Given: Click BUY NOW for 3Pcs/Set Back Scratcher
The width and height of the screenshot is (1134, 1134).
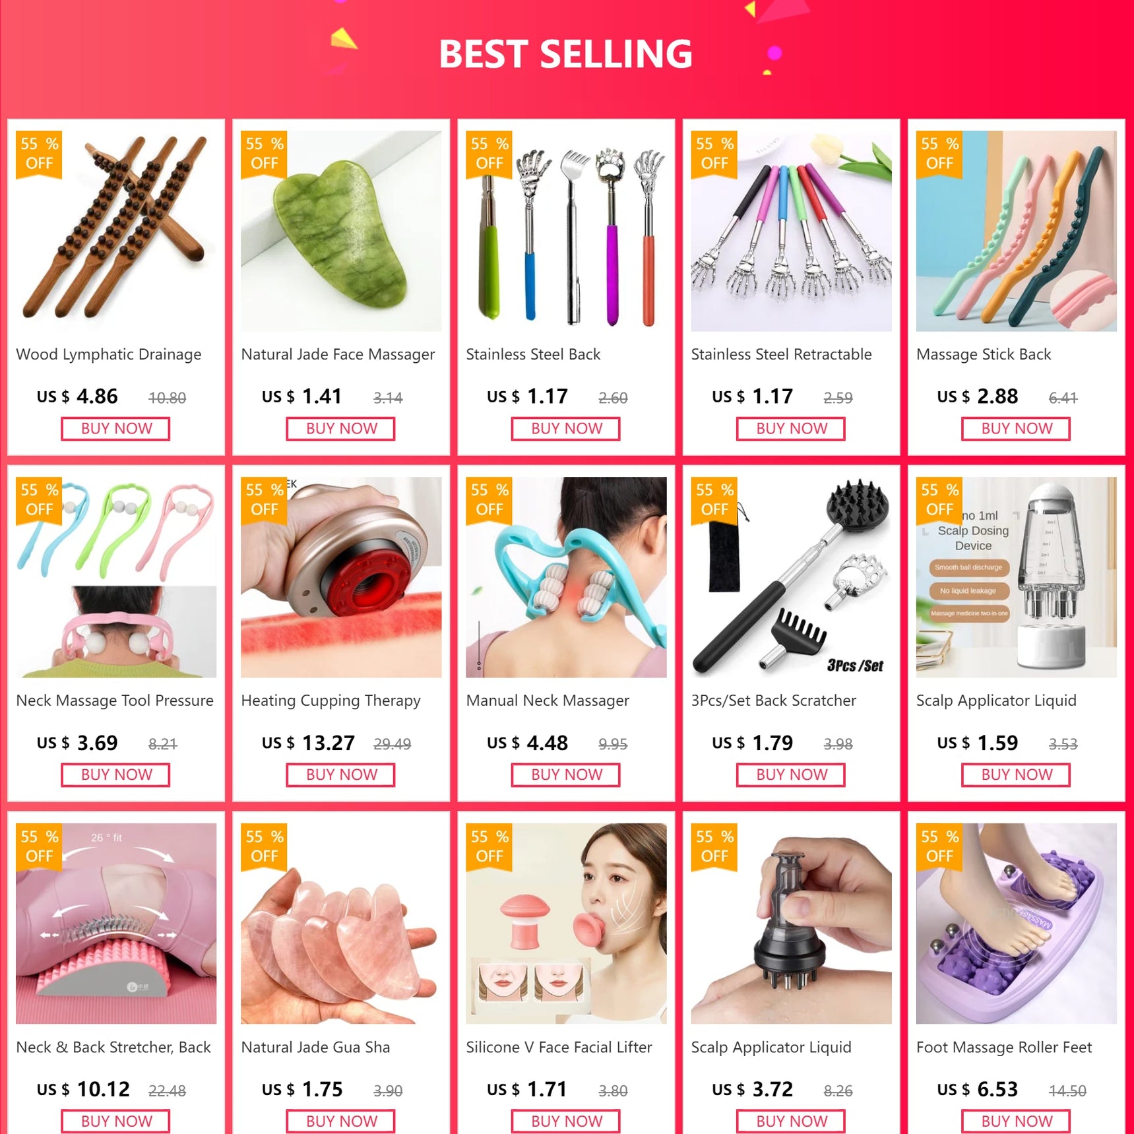Looking at the screenshot, I should tap(791, 775).
